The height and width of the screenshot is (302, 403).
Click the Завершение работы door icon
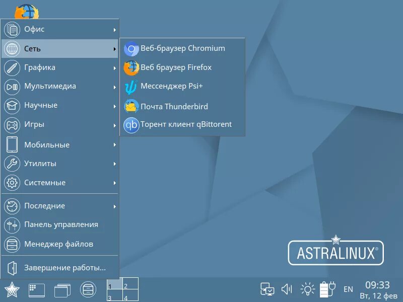pos(12,268)
